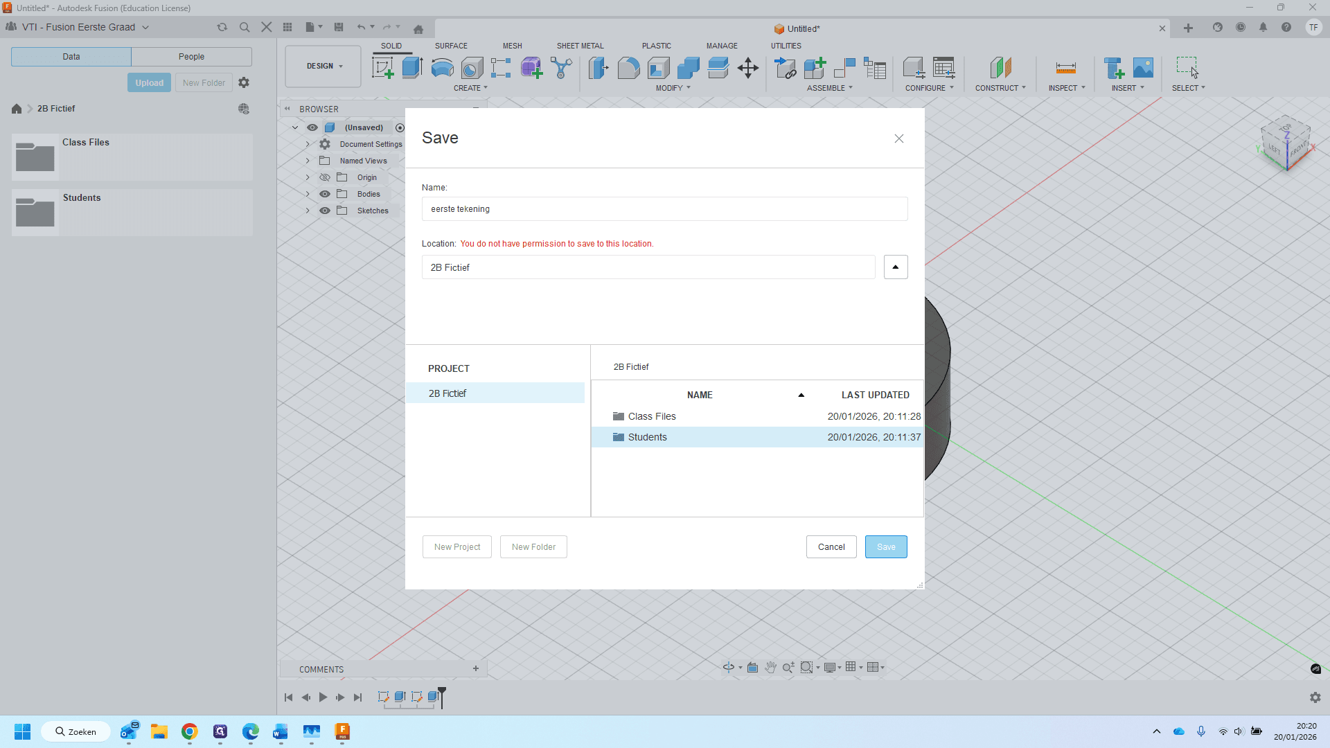Collapse the location browser arrow button
This screenshot has height=748, width=1330.
point(896,267)
